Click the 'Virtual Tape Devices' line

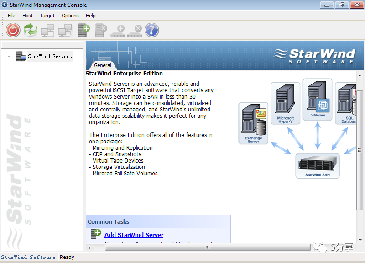tap(116, 161)
